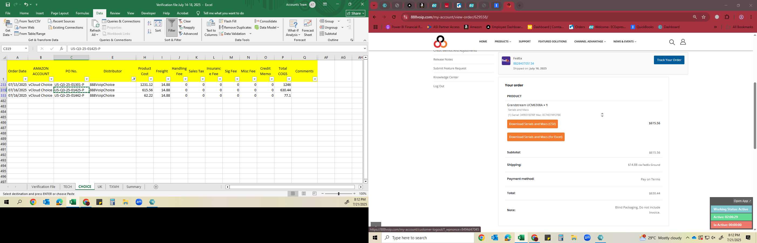Open FedEx tracking number 882840705134
This screenshot has height=243, width=757.
click(x=523, y=63)
